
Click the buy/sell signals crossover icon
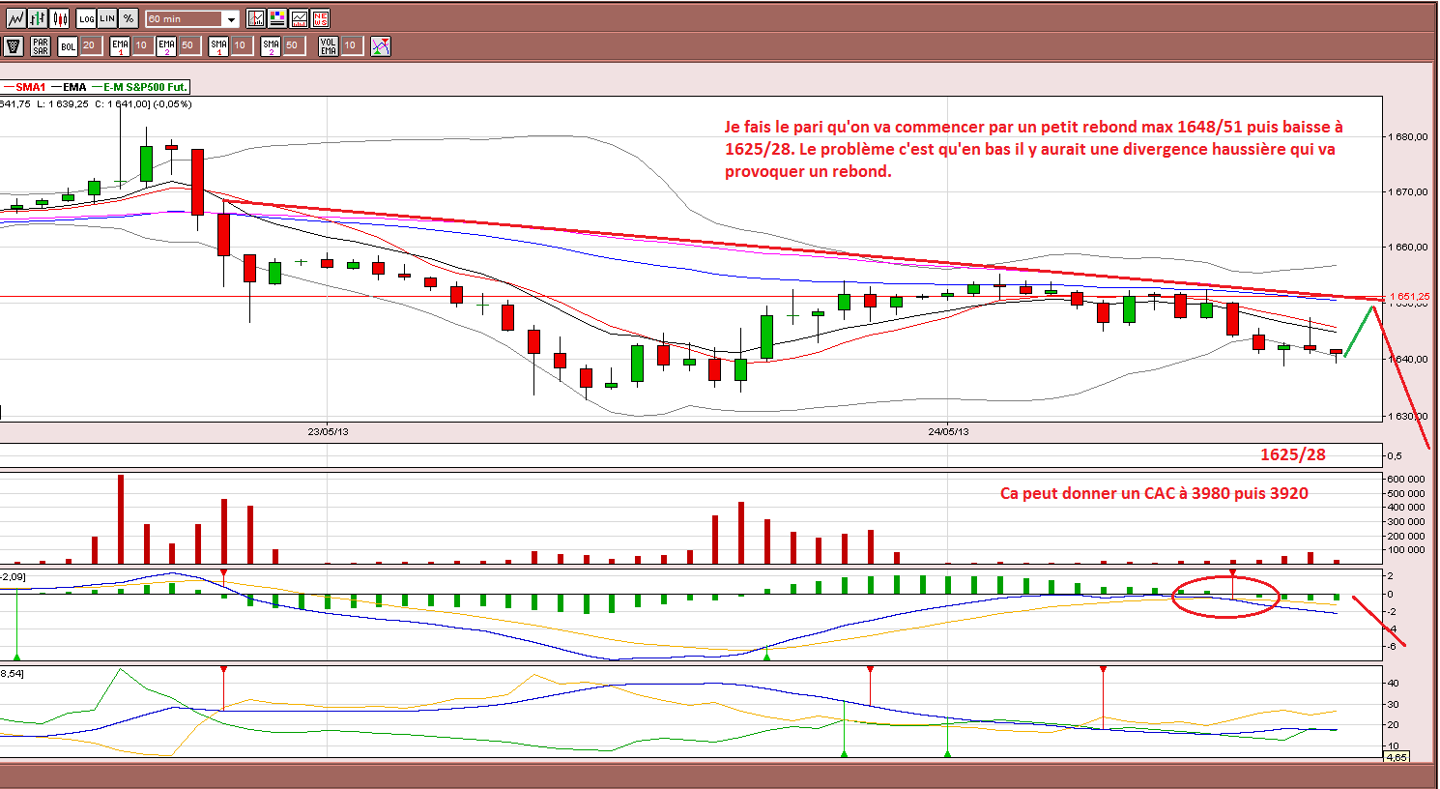click(x=381, y=45)
